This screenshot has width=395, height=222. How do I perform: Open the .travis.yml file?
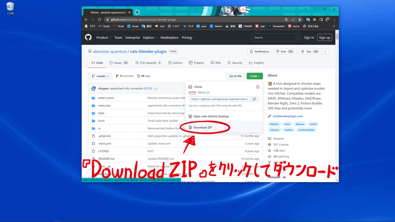[105, 144]
